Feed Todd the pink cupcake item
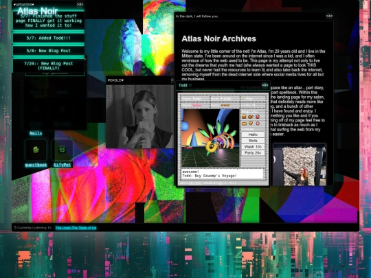The image size is (371, 278). point(258,123)
